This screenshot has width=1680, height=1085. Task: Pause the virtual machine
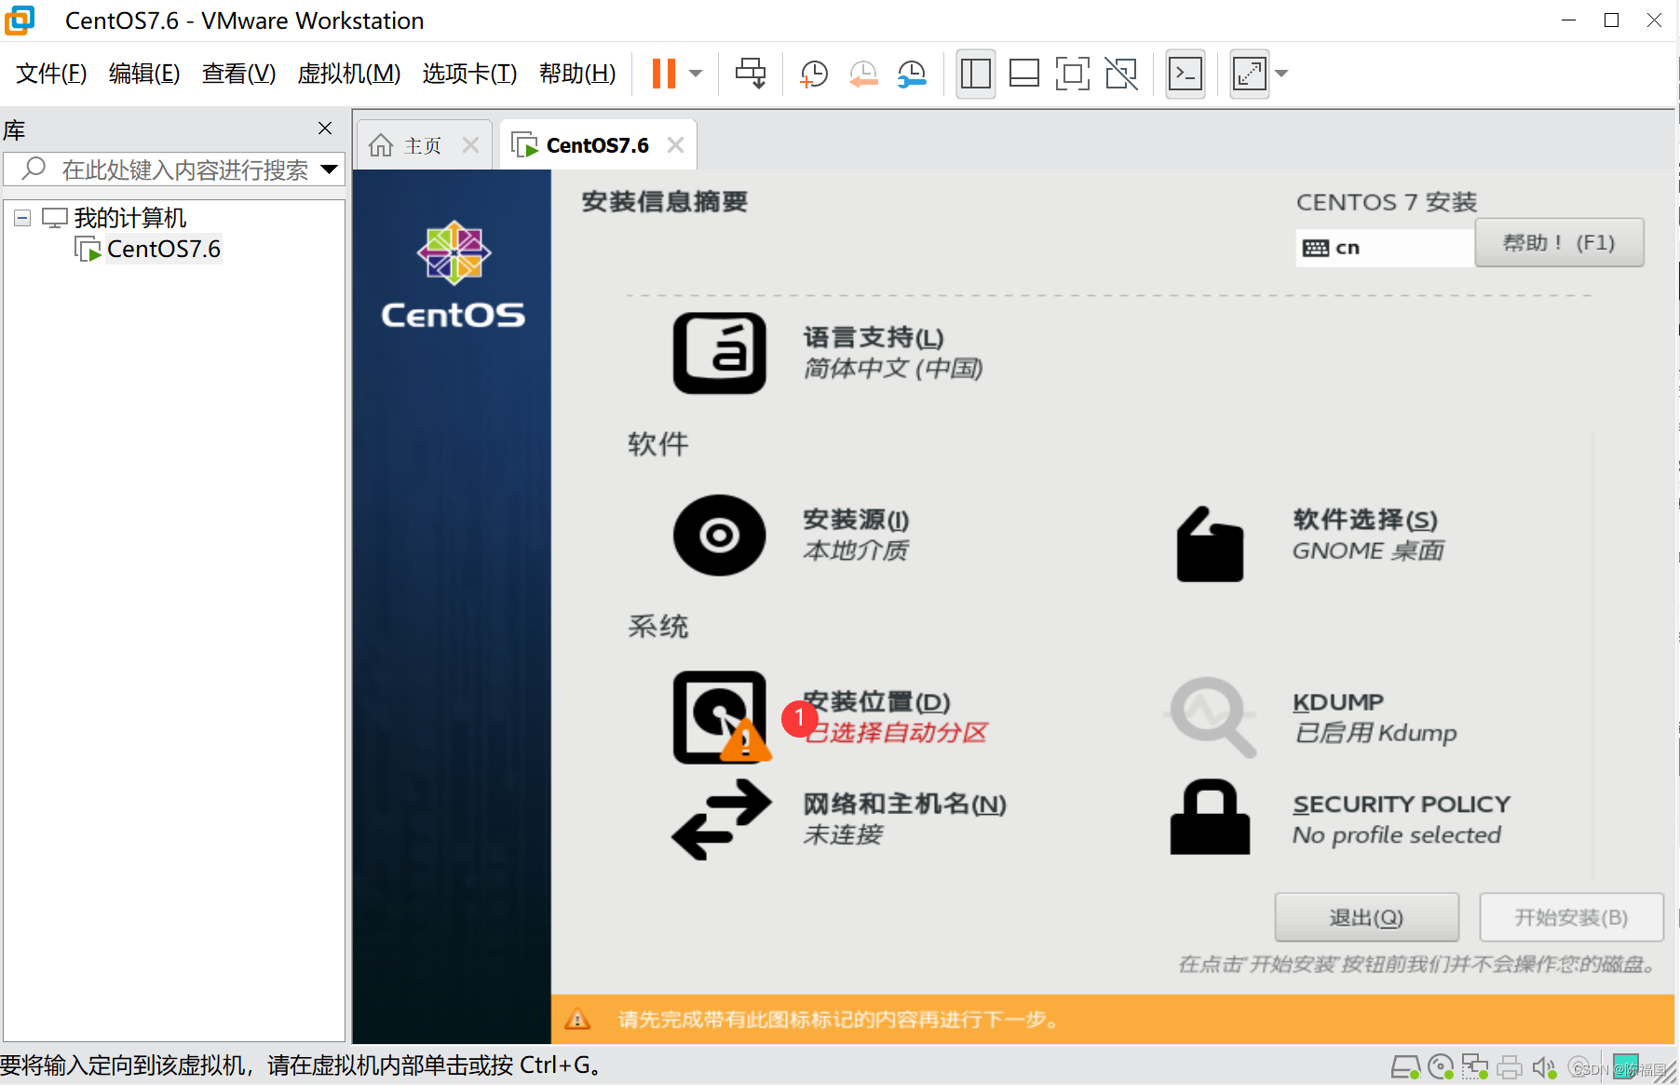point(664,74)
